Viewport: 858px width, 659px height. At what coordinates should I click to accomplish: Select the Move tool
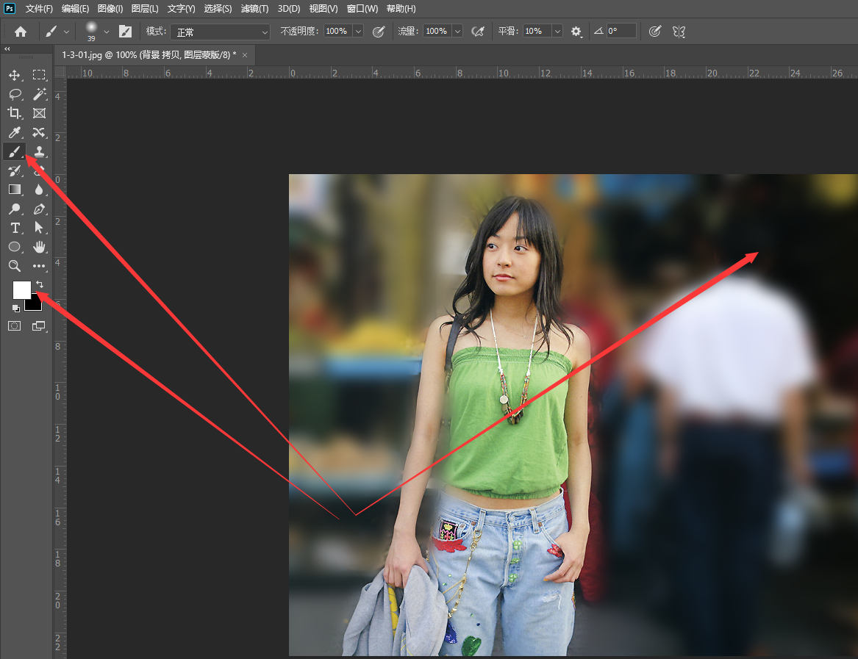[14, 75]
